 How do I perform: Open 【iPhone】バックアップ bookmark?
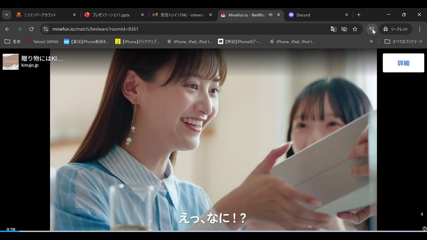tap(137, 42)
